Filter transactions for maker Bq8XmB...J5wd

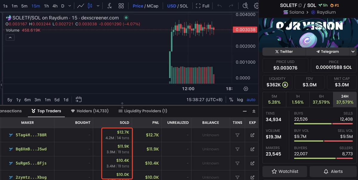237,149
